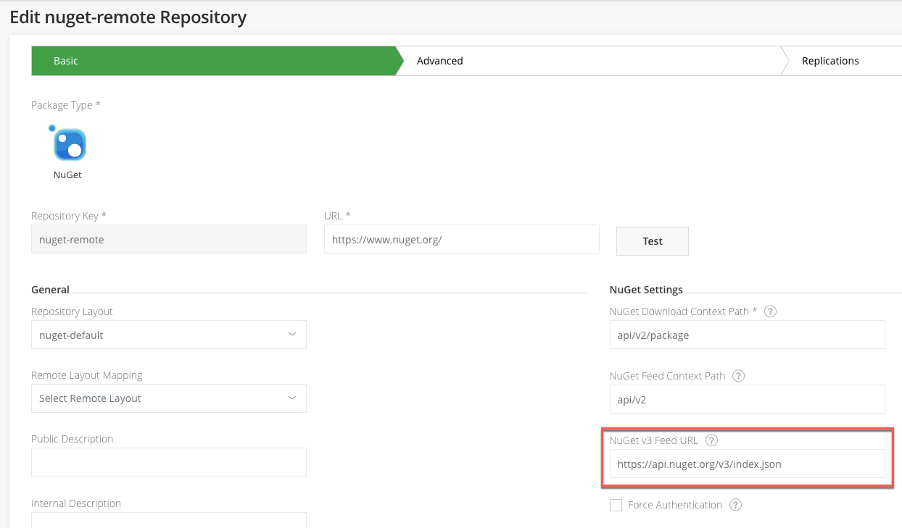Open the Replications tab
902x528 pixels.
830,61
